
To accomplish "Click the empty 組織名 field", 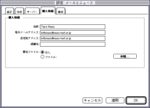I will [x=73, y=44].
